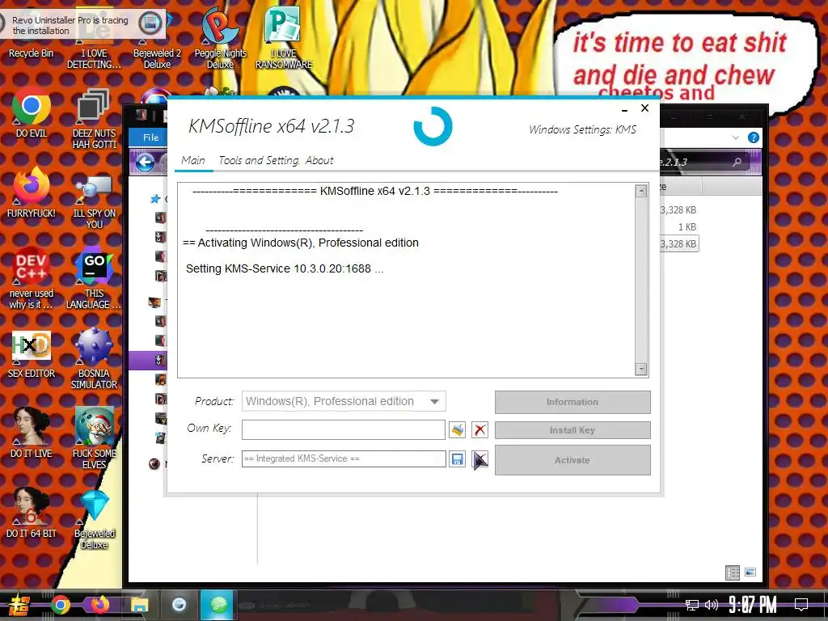This screenshot has width=828, height=621.
Task: Open the FUCK SOME ELVES desktop icon
Action: (x=94, y=437)
